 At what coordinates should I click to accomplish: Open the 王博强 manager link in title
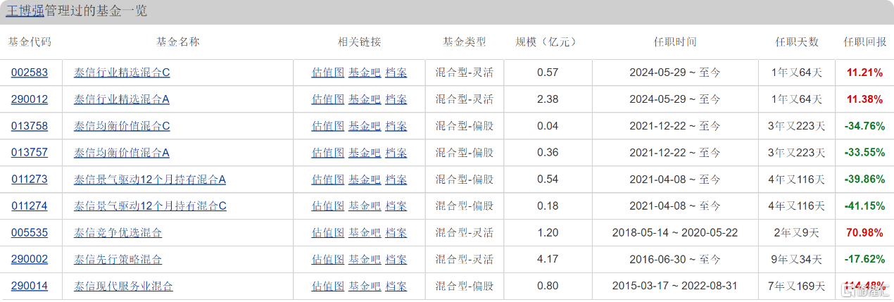point(25,11)
